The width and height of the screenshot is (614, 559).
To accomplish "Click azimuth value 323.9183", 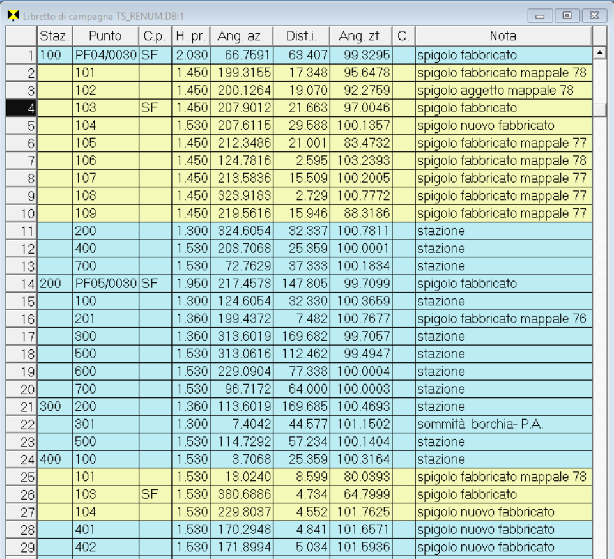I will click(242, 195).
